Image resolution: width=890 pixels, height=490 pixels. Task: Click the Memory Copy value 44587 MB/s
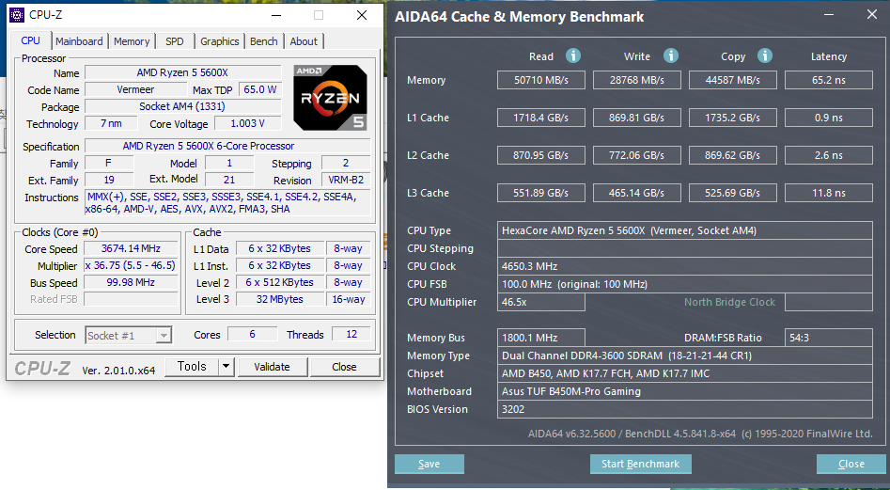(x=733, y=80)
